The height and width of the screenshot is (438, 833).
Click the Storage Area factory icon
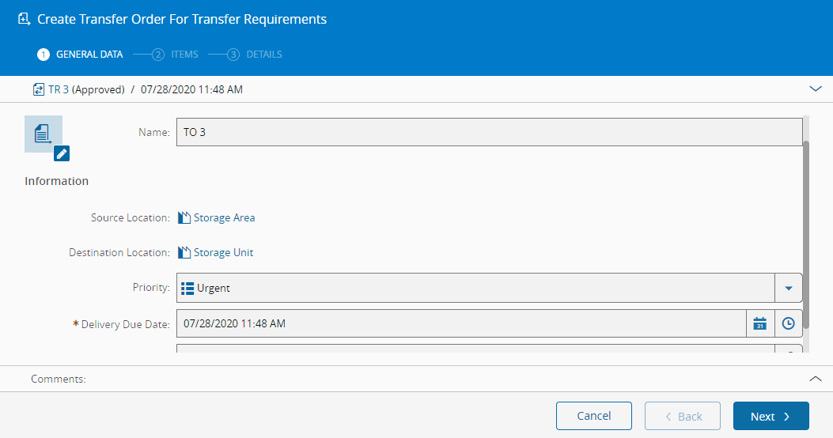[x=184, y=217]
